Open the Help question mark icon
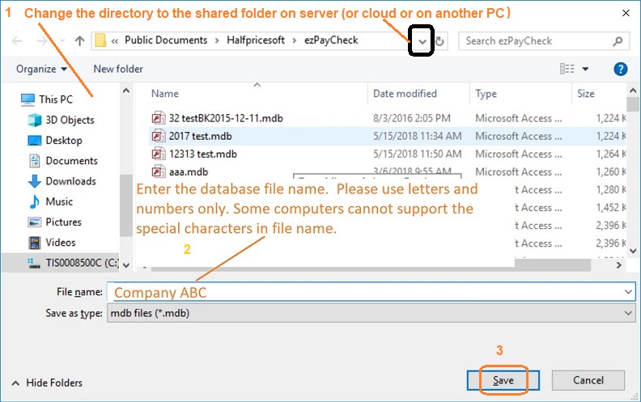Image resolution: width=641 pixels, height=402 pixels. tap(621, 70)
